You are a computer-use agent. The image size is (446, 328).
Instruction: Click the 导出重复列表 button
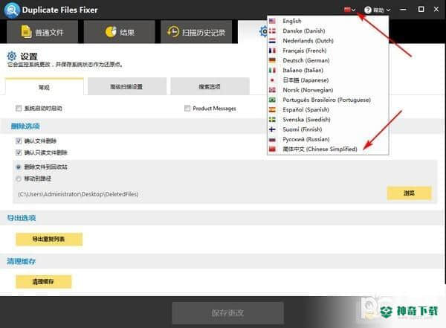point(49,239)
